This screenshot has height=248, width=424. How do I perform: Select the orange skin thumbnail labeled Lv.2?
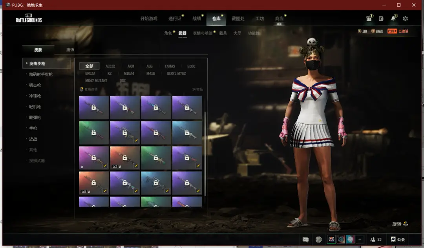point(125,158)
